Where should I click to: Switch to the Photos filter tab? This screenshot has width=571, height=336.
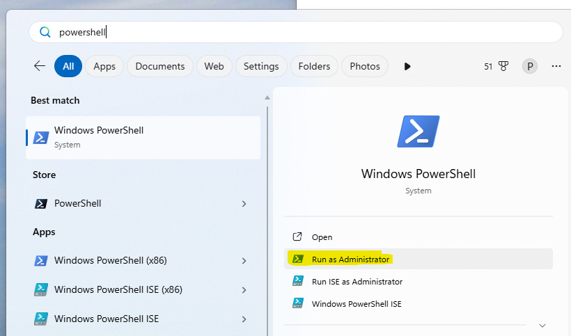click(364, 66)
